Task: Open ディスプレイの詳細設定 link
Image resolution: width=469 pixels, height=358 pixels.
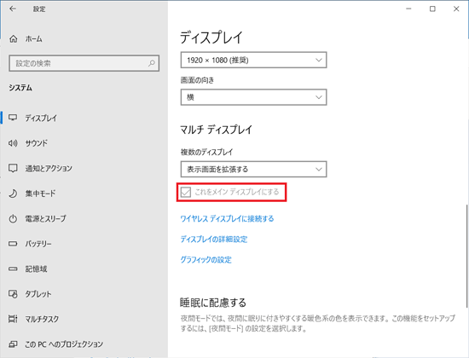Action: click(214, 239)
